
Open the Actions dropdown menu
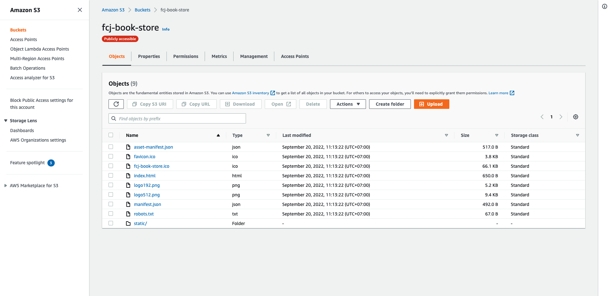348,104
